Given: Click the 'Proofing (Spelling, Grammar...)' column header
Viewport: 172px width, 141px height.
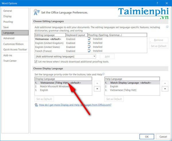Looking at the screenshot, I should (117, 35).
